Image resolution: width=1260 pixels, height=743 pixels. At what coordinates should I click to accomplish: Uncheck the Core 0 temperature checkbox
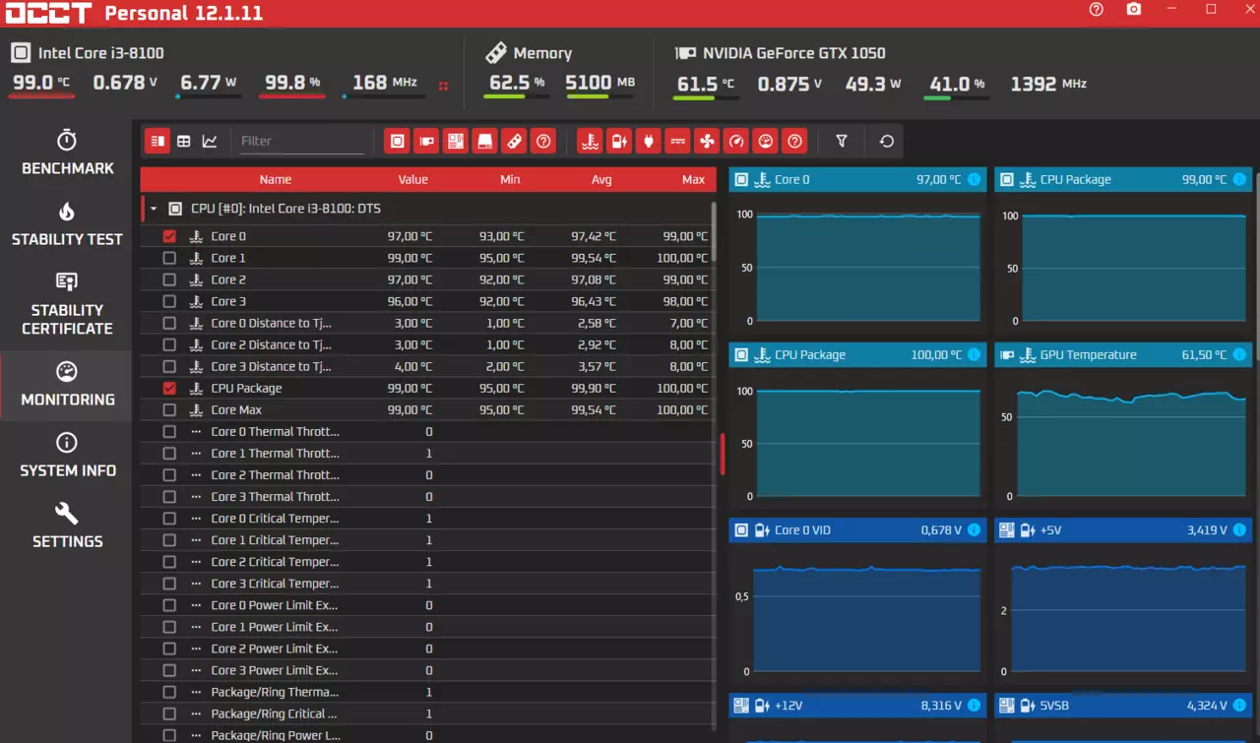[169, 236]
